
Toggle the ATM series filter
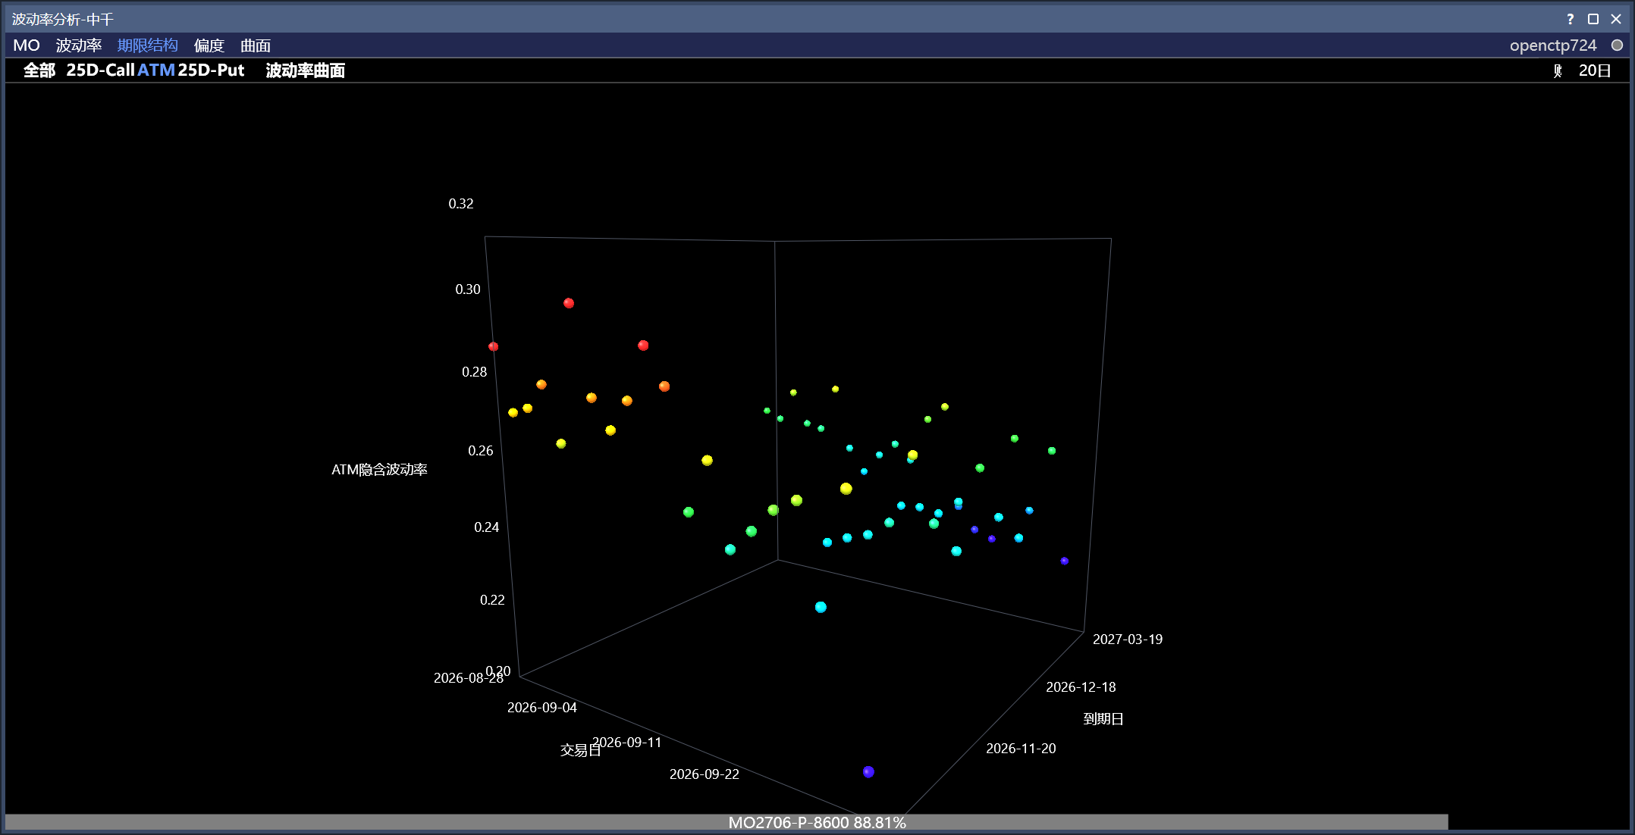(x=156, y=70)
